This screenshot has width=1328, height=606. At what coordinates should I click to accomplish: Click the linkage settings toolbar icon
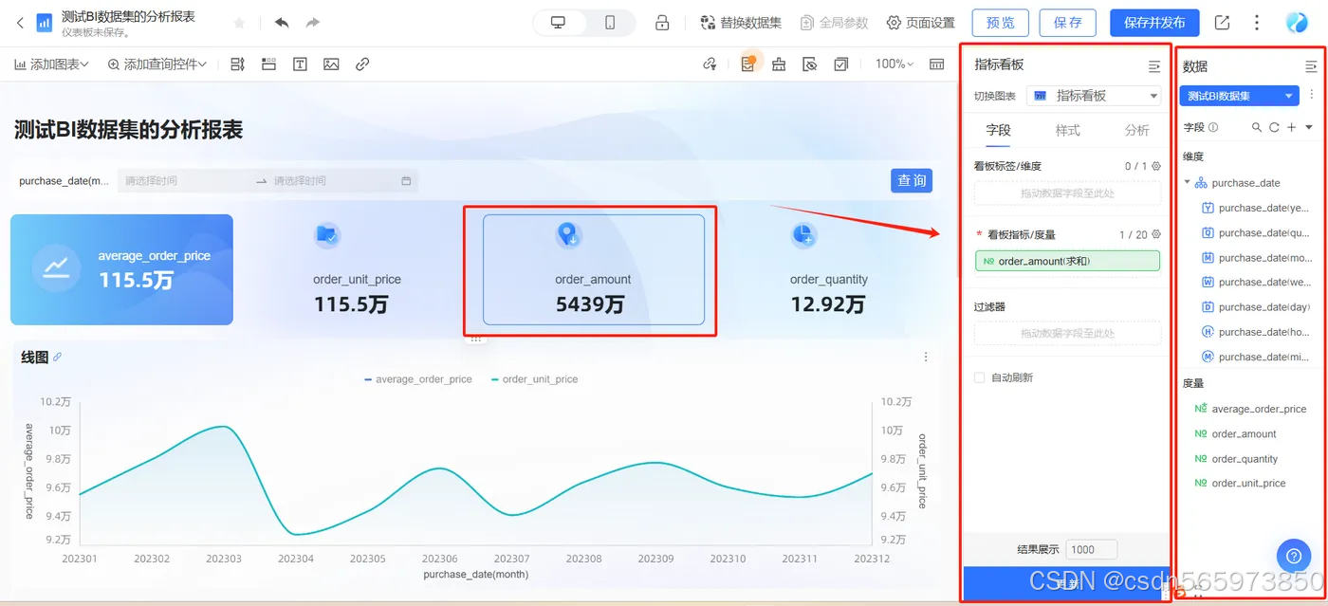tap(710, 64)
